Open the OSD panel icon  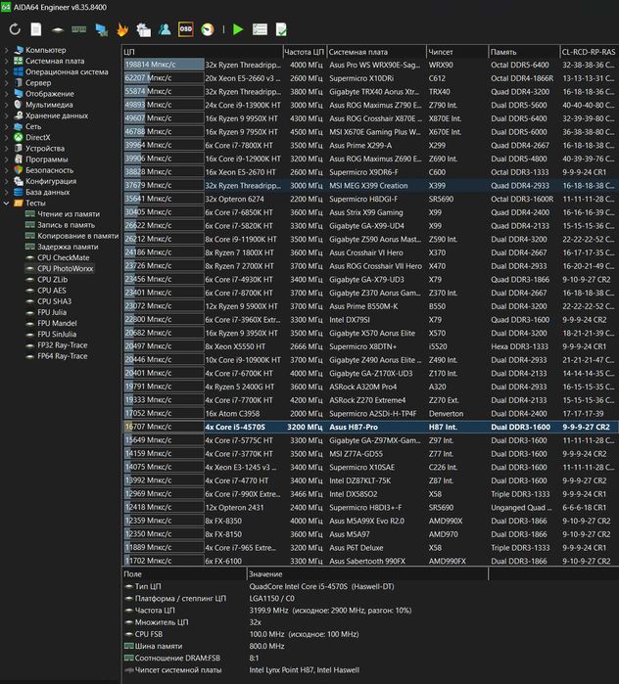pos(186,29)
